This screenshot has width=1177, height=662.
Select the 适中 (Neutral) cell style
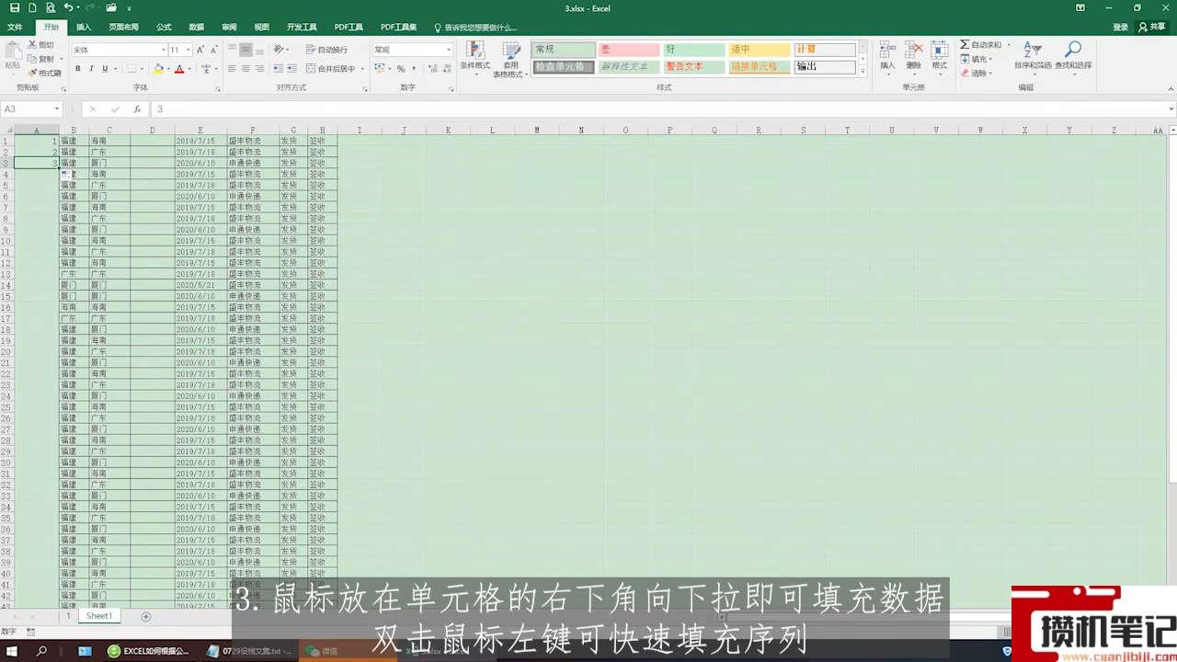pos(760,50)
